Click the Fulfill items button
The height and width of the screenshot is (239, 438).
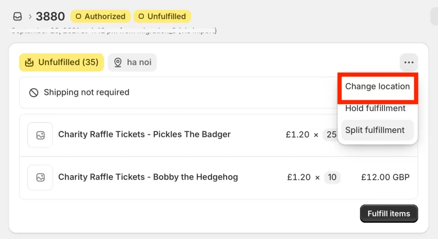pyautogui.click(x=389, y=214)
